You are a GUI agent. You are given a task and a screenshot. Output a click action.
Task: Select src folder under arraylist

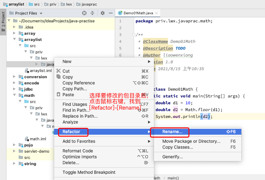click(30, 46)
